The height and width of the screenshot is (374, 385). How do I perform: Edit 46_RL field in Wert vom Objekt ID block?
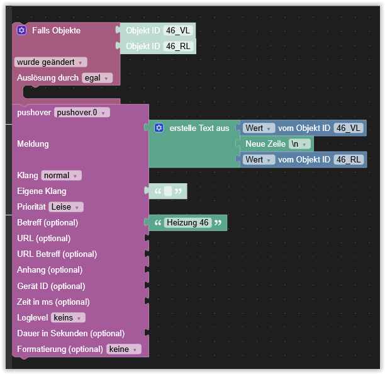[x=349, y=159]
